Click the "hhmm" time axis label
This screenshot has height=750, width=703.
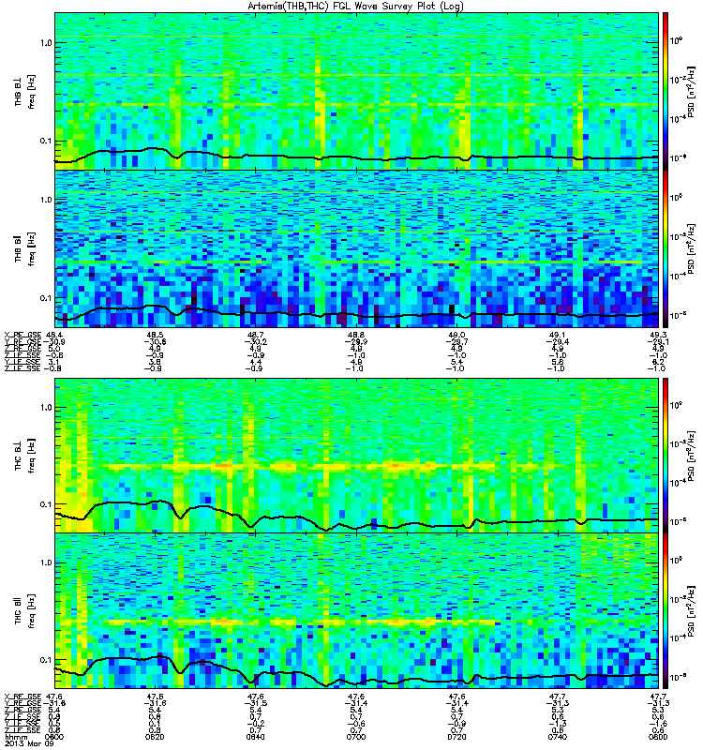tap(15, 737)
